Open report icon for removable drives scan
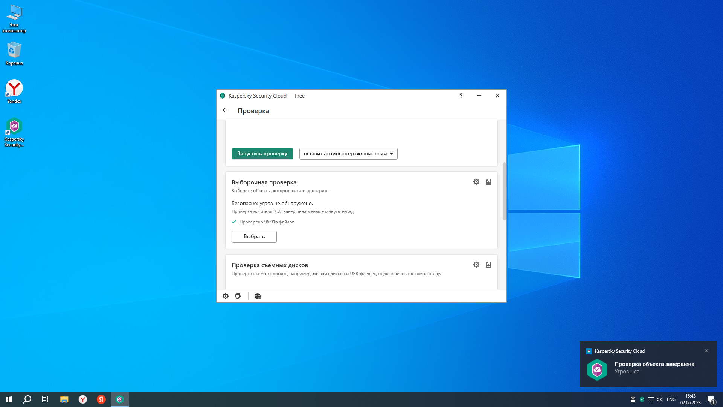The height and width of the screenshot is (407, 723). (x=488, y=265)
